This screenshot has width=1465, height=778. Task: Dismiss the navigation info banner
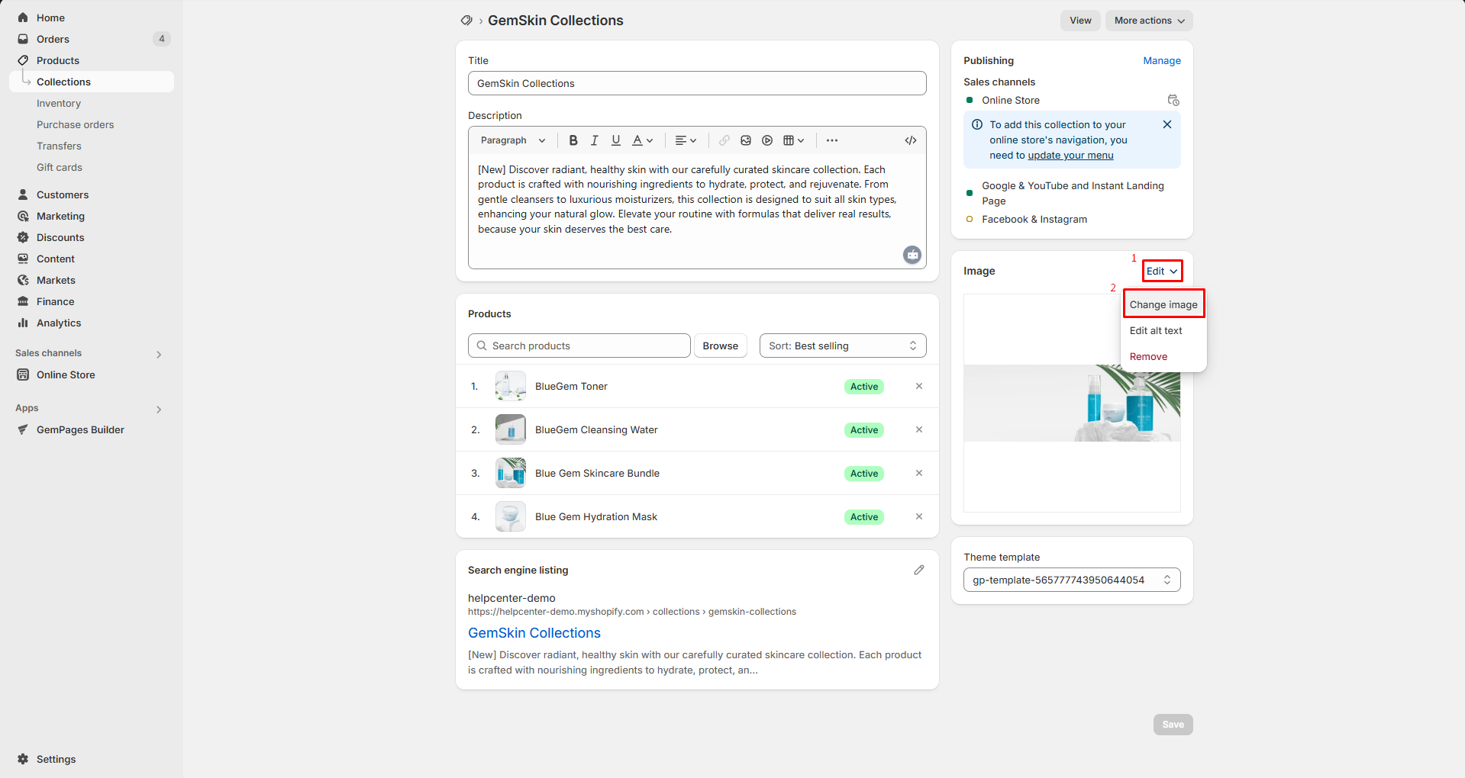coord(1167,124)
